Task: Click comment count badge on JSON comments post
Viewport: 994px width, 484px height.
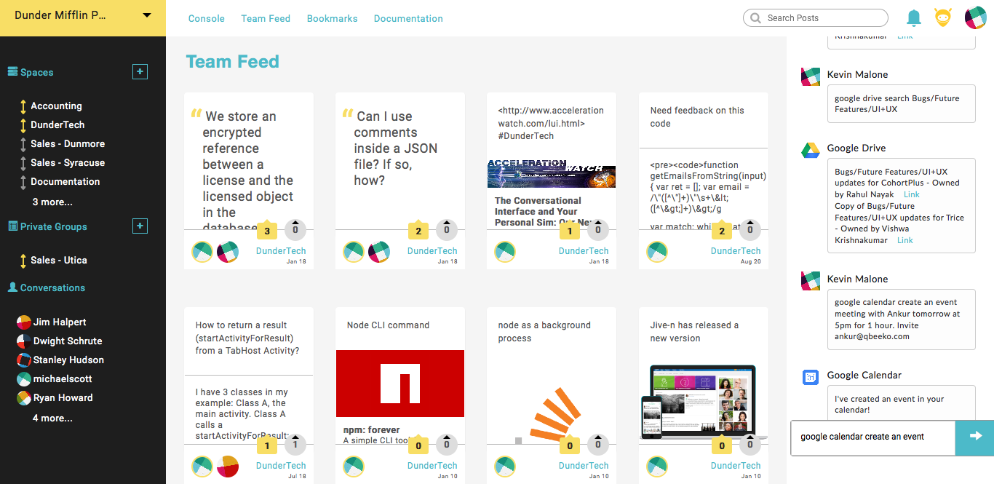Action: point(418,231)
